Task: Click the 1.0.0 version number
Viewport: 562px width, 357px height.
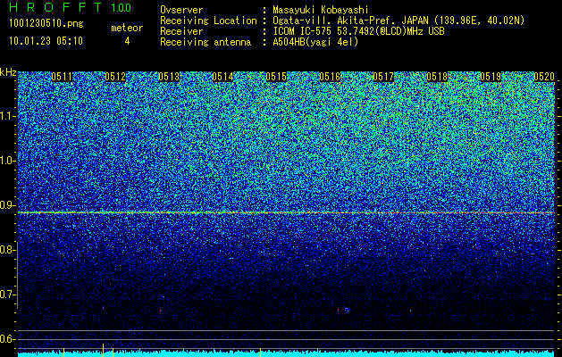Action: tap(121, 8)
